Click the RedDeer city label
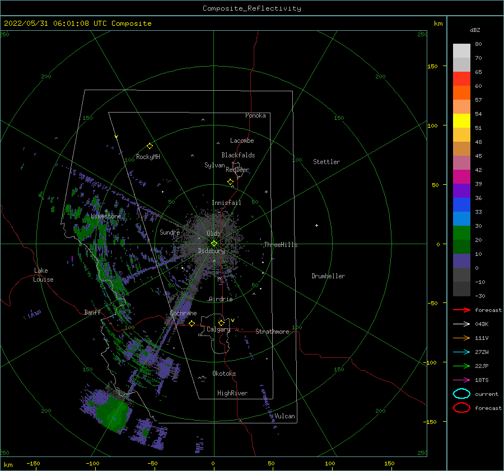Image resolution: width=504 pixels, height=471 pixels. [x=237, y=170]
